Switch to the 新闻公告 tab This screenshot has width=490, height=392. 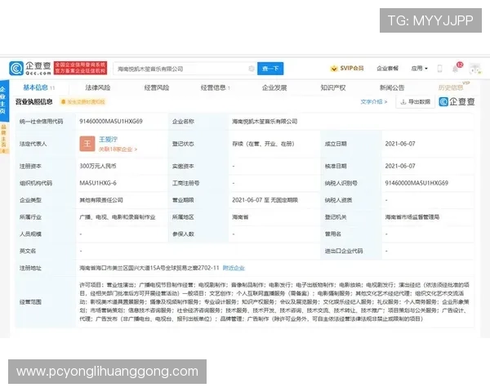point(392,87)
